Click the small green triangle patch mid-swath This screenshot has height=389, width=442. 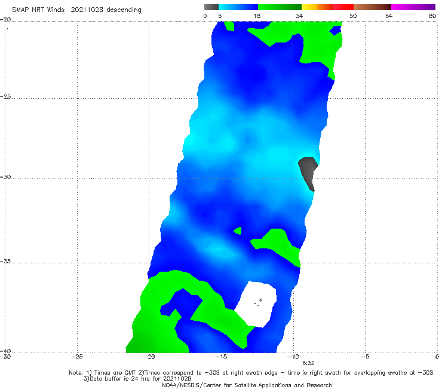[238, 231]
